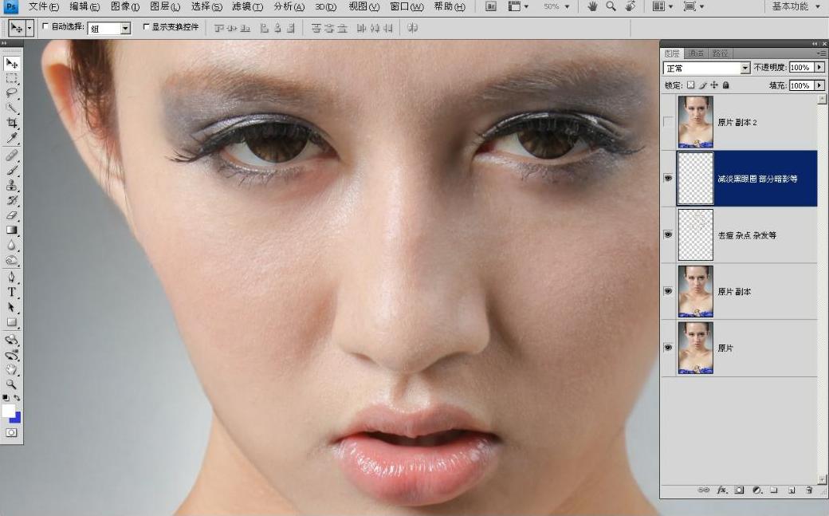This screenshot has height=516, width=829.
Task: Add a layer style with the fx button
Action: click(x=722, y=490)
